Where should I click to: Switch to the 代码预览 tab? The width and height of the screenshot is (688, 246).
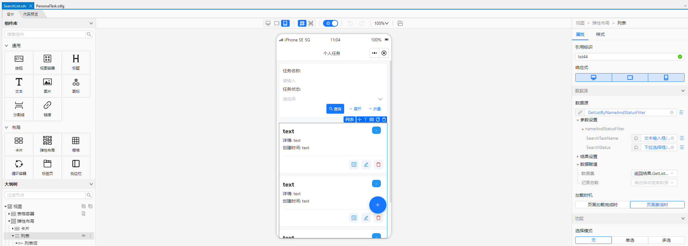31,14
